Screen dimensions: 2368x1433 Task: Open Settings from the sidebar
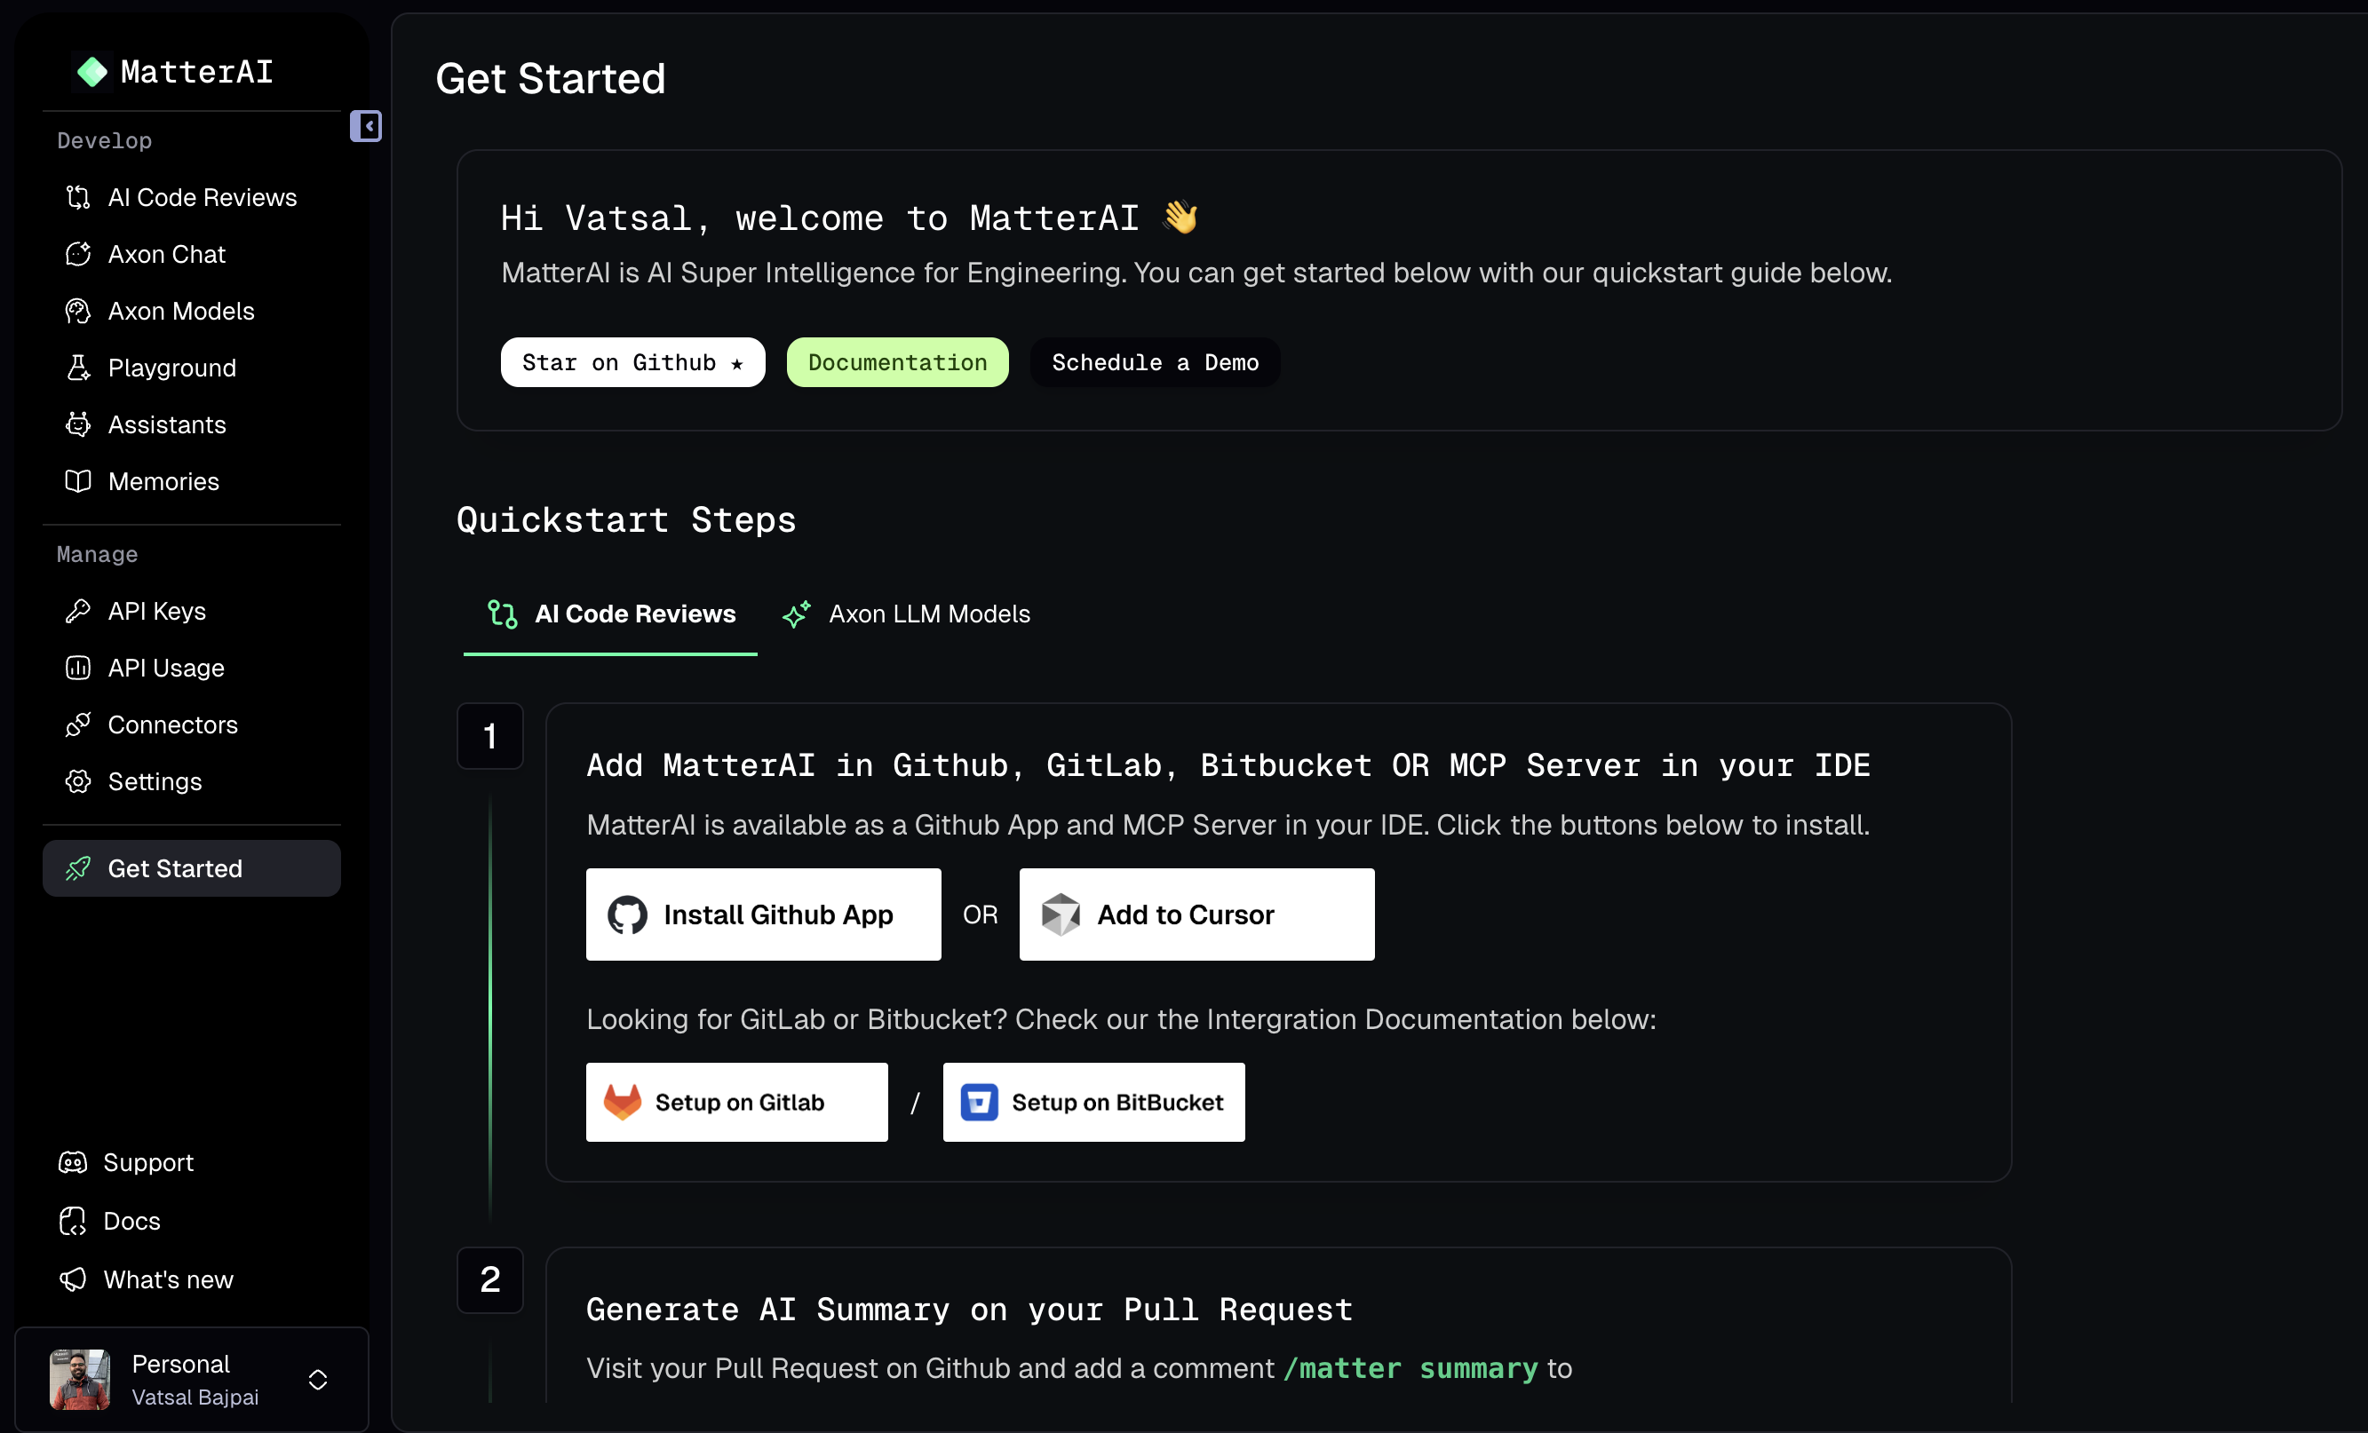point(154,780)
